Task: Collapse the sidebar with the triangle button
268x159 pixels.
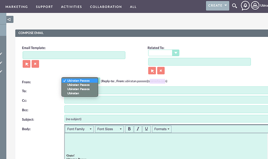Action: tap(10, 19)
